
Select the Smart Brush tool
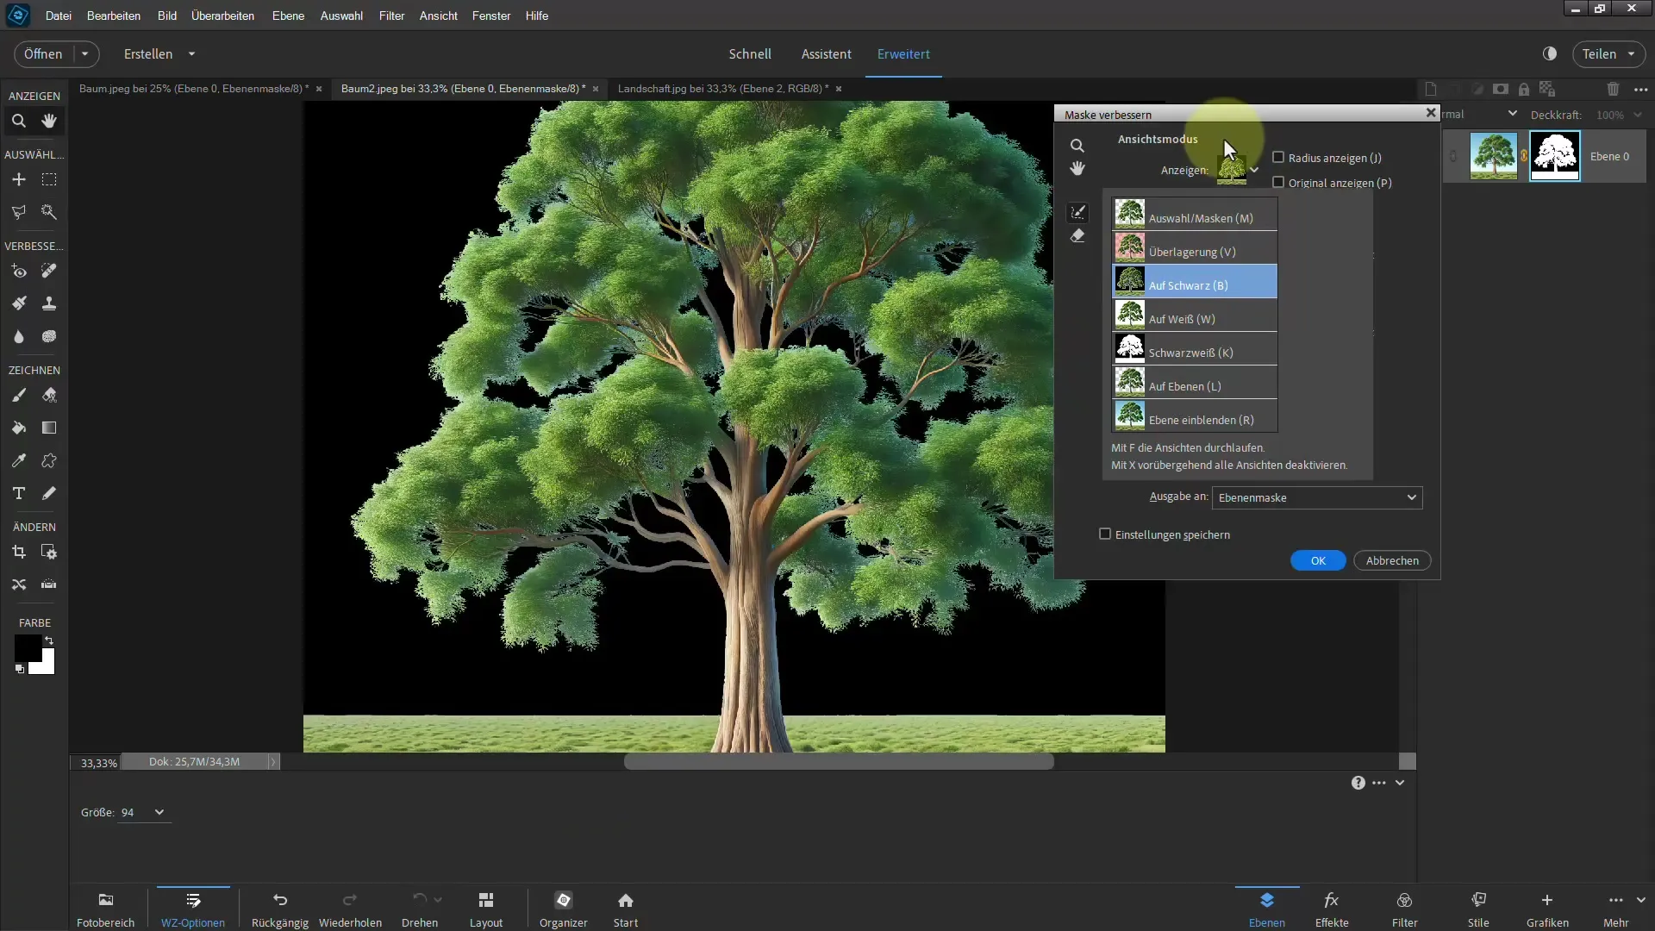[x=19, y=303]
